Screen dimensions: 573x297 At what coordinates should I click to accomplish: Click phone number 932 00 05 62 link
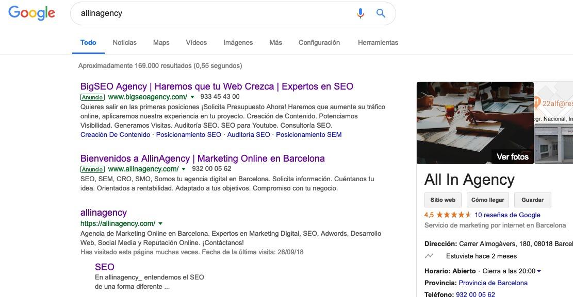pos(476,294)
